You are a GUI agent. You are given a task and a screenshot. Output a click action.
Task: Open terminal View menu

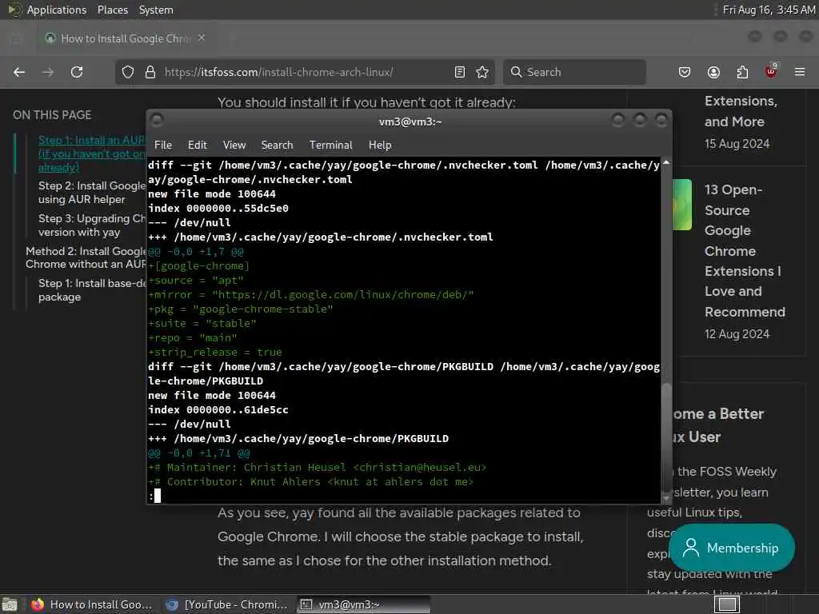234,146
